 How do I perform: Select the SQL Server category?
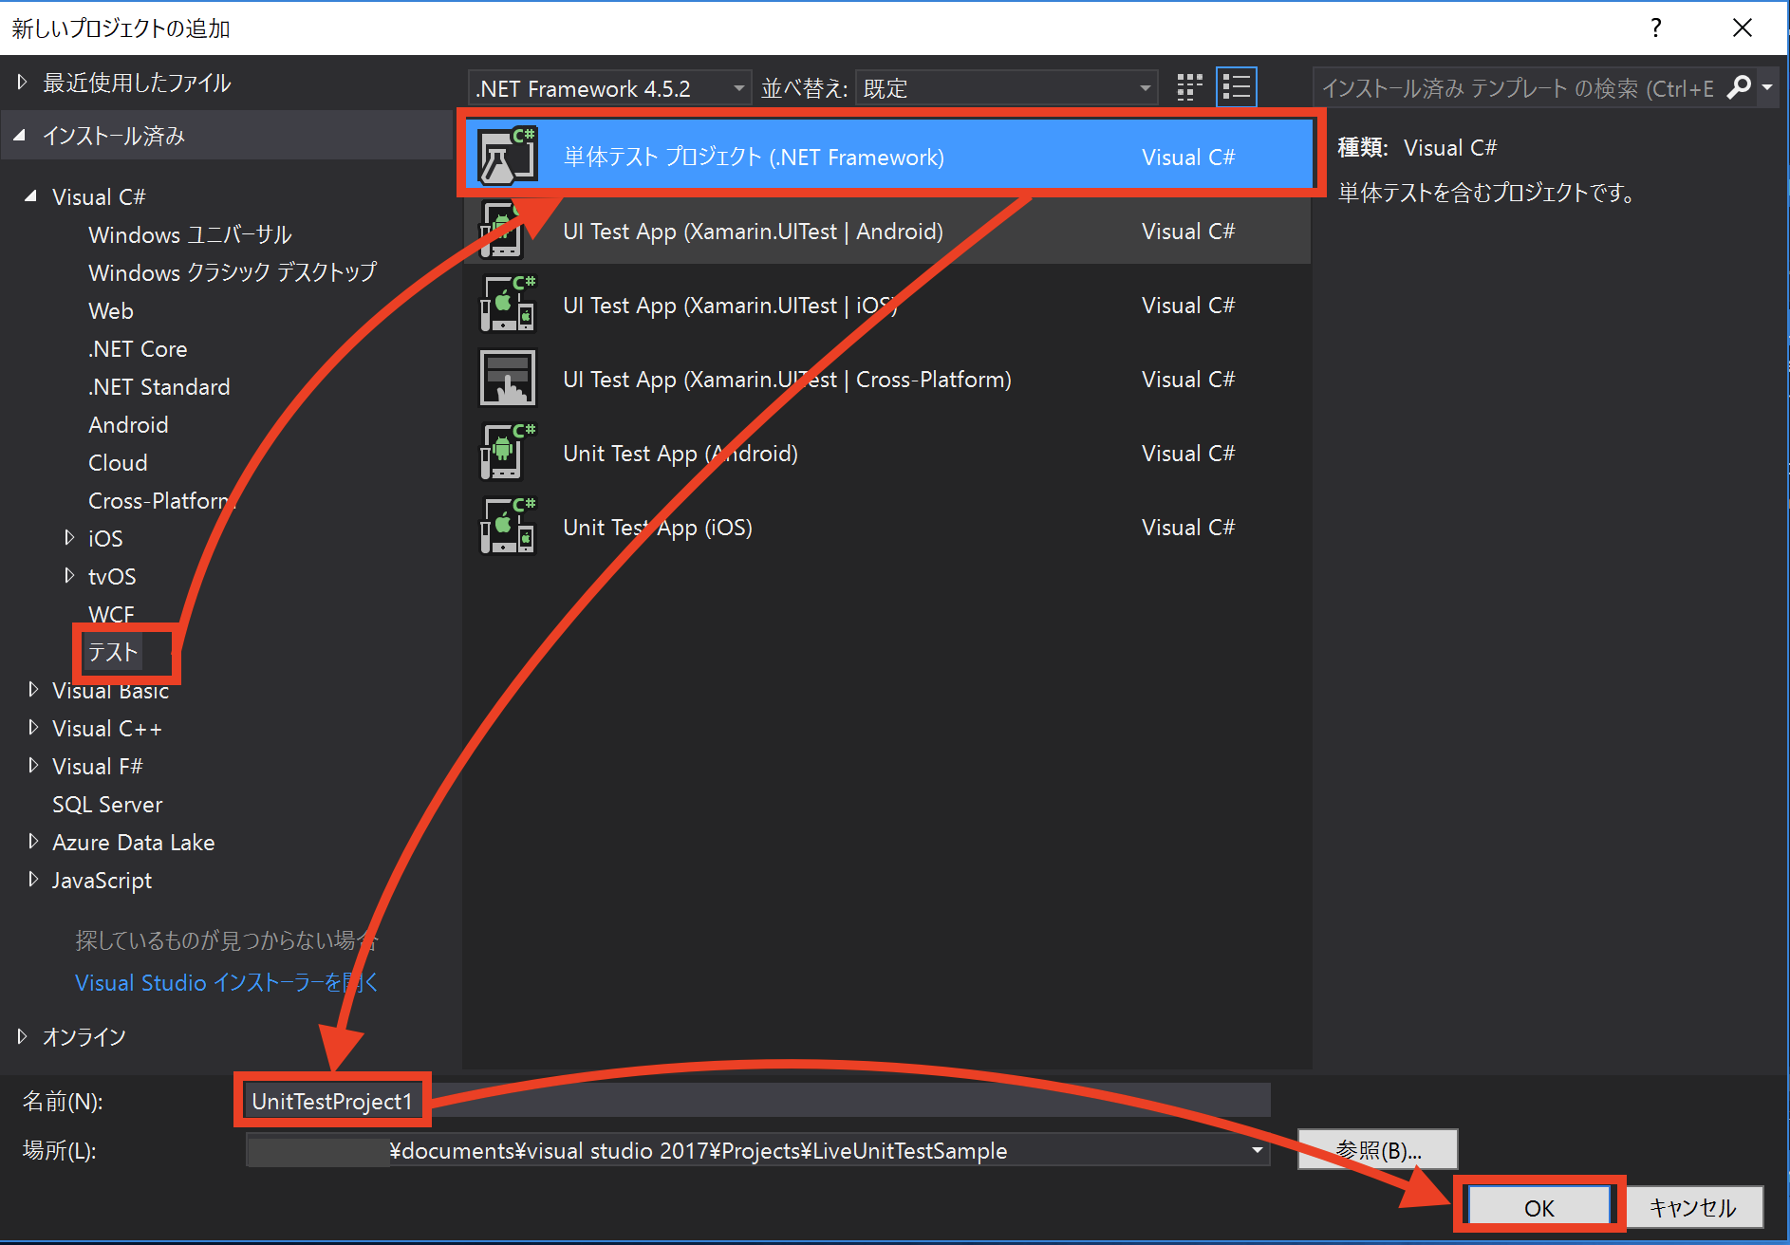107,804
